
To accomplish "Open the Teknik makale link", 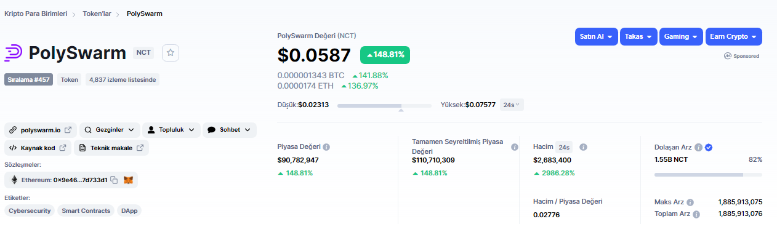I will (x=111, y=148).
